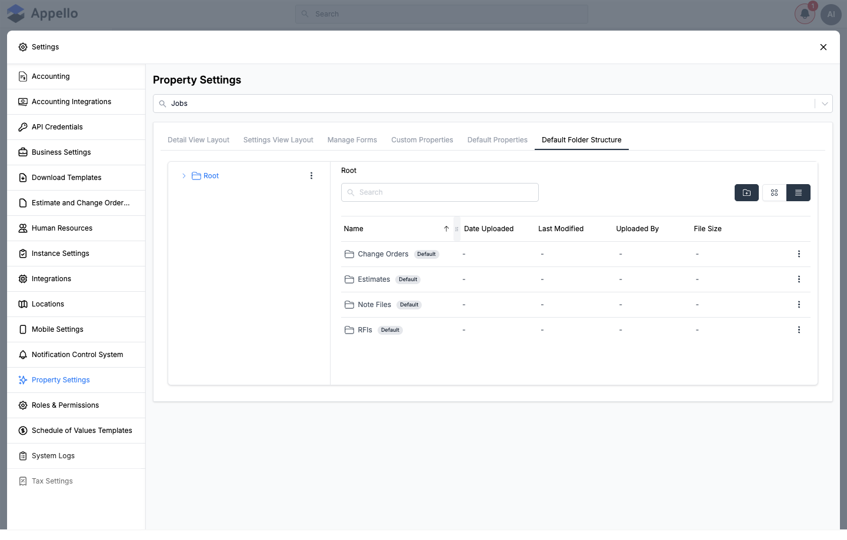Screen dimensions: 847x540
Task: Open System Logs
Action: 76,456
